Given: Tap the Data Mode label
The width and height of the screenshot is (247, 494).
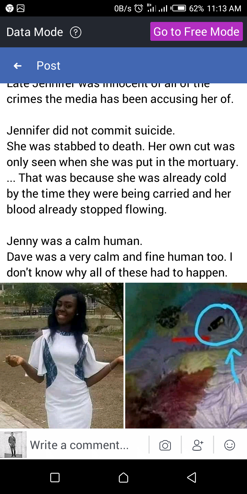Looking at the screenshot, I should point(35,32).
